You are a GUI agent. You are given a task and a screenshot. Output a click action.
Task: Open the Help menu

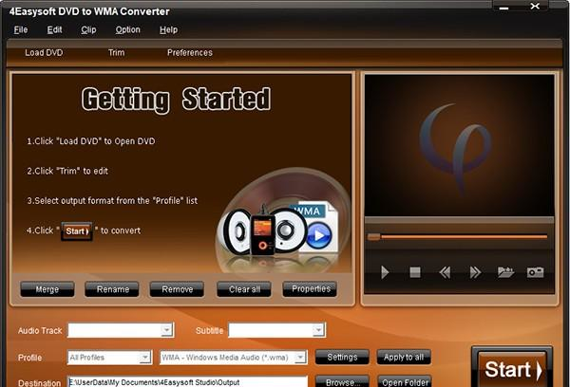(168, 29)
